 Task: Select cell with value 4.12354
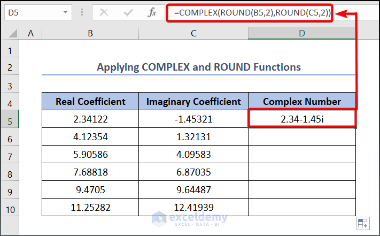click(x=90, y=137)
